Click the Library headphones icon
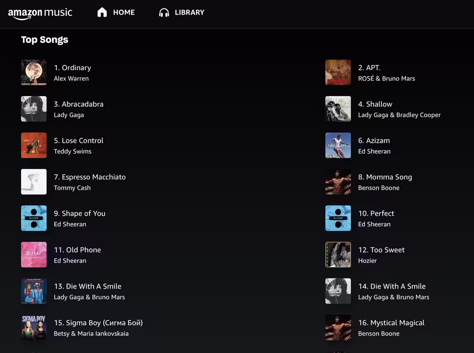474x353 pixels. [164, 12]
